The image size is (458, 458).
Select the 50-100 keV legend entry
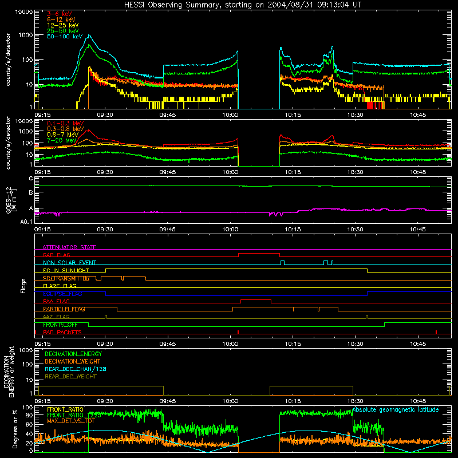point(65,37)
